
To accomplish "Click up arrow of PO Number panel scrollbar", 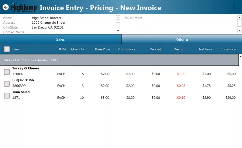I will point(239,17).
